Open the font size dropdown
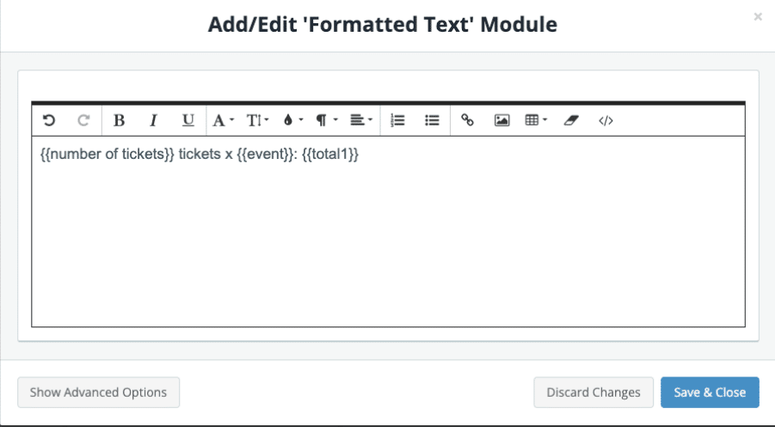The height and width of the screenshot is (427, 775). tap(257, 120)
